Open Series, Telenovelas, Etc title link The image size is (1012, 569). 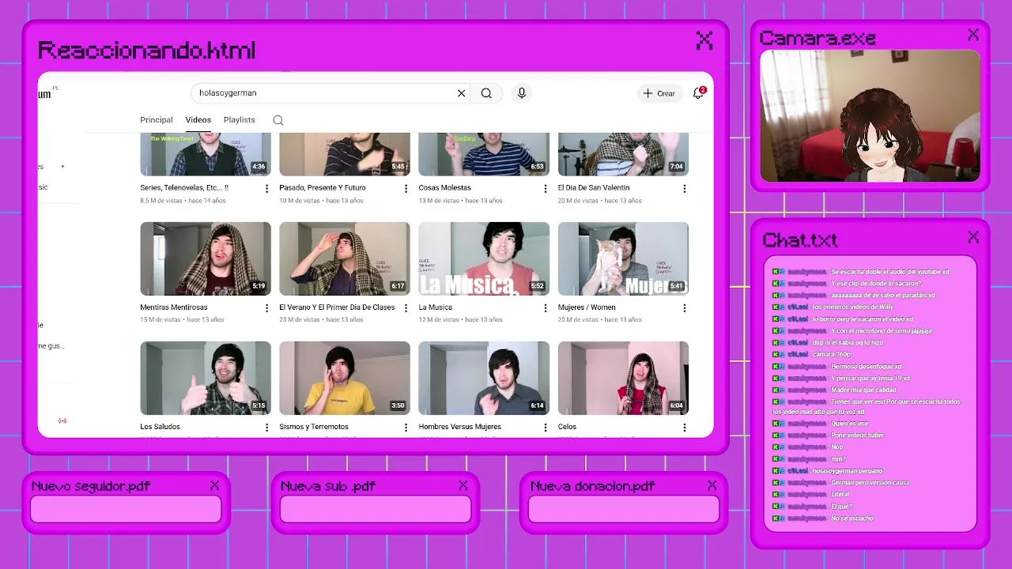click(x=184, y=188)
